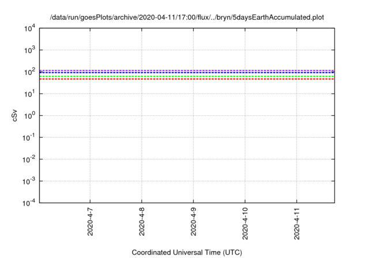Click the 2020-4-8 date tick label
The image size is (369, 258).
tap(142, 222)
